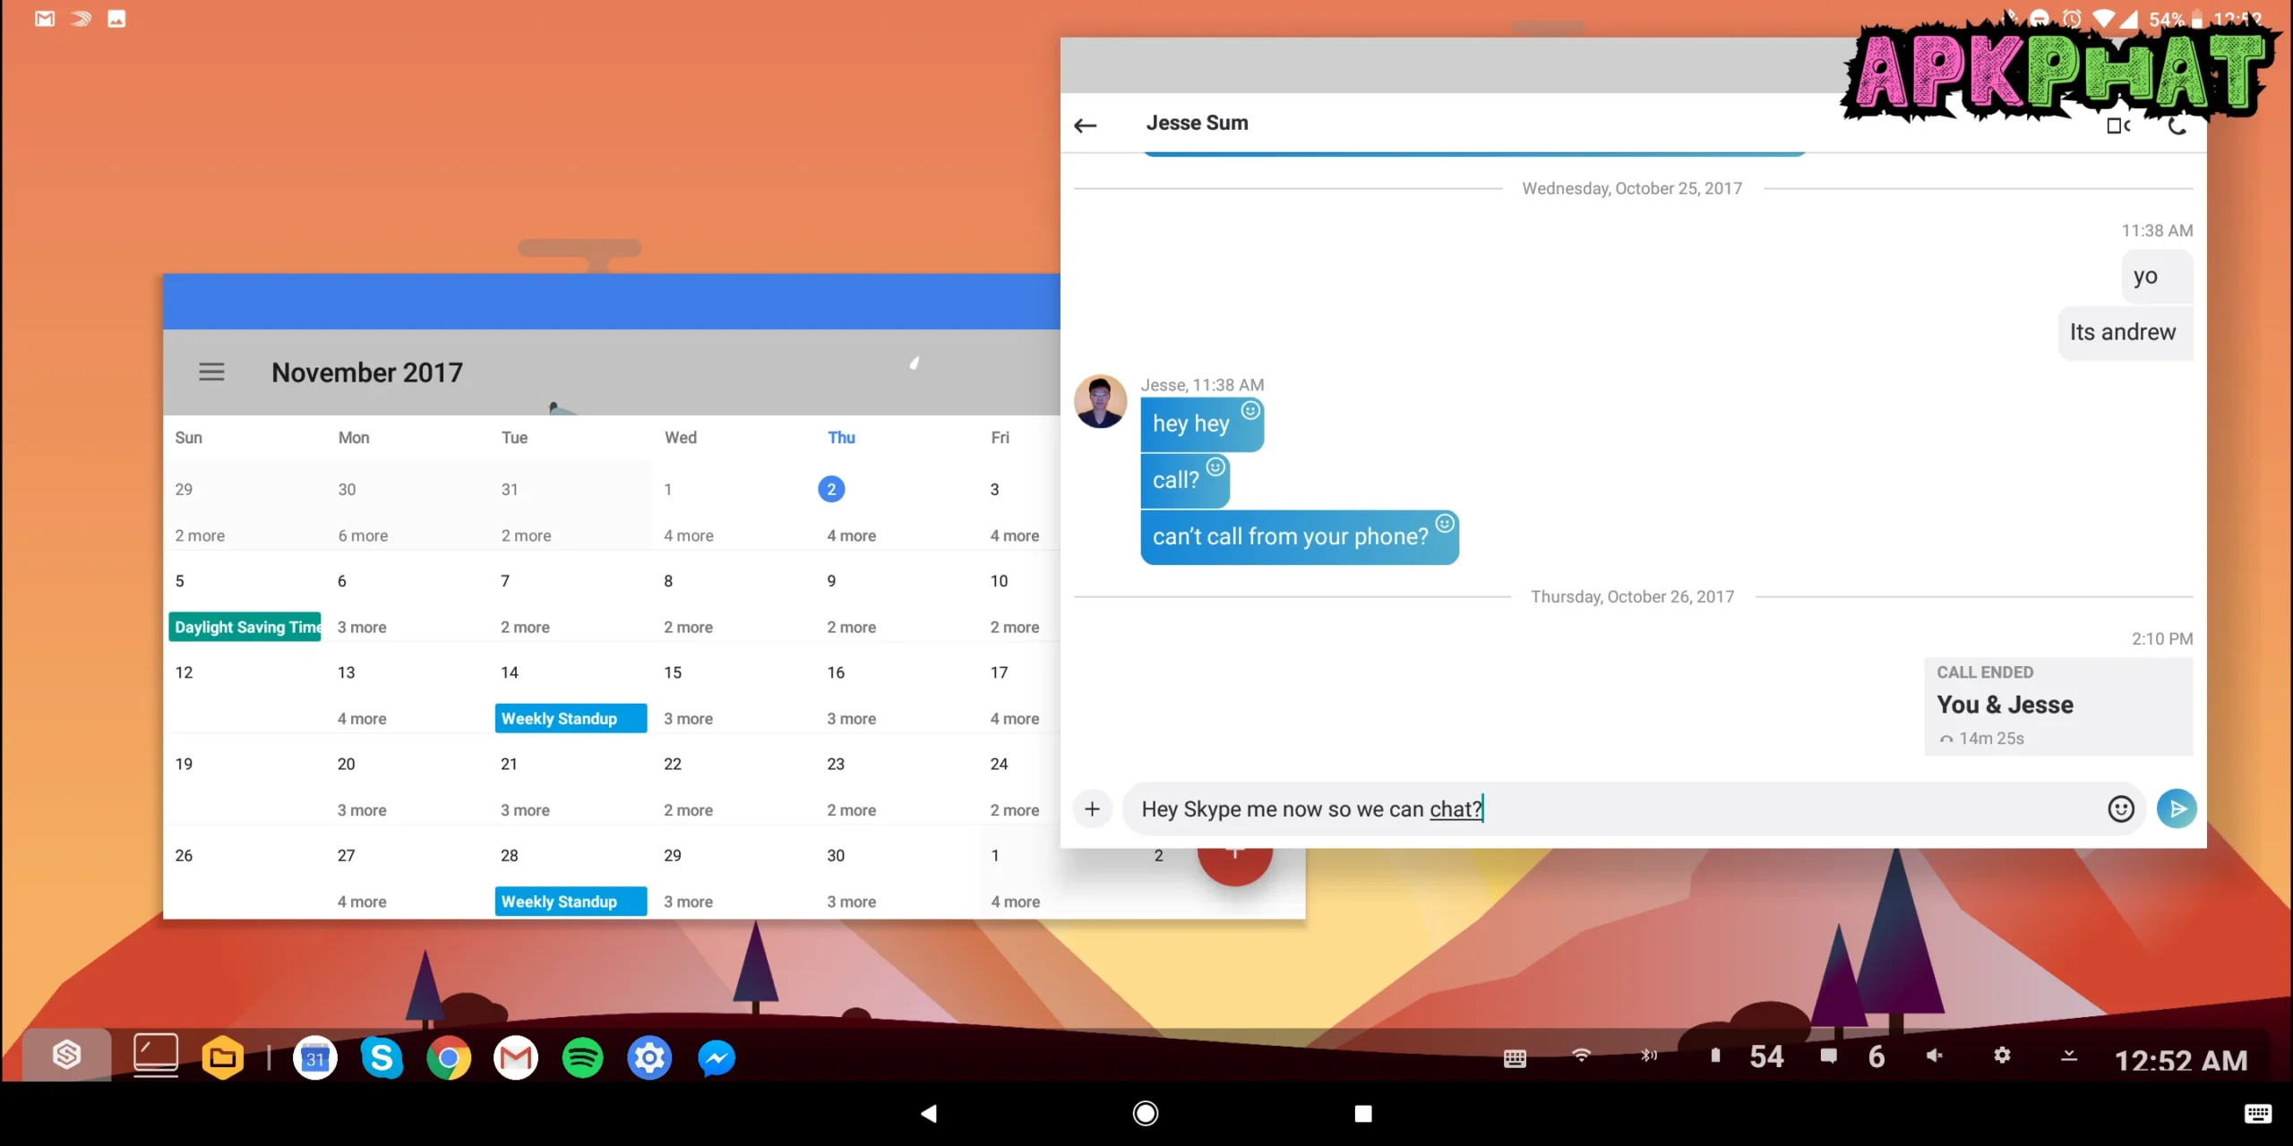Toggle Wi-Fi in the system tray

1582,1056
